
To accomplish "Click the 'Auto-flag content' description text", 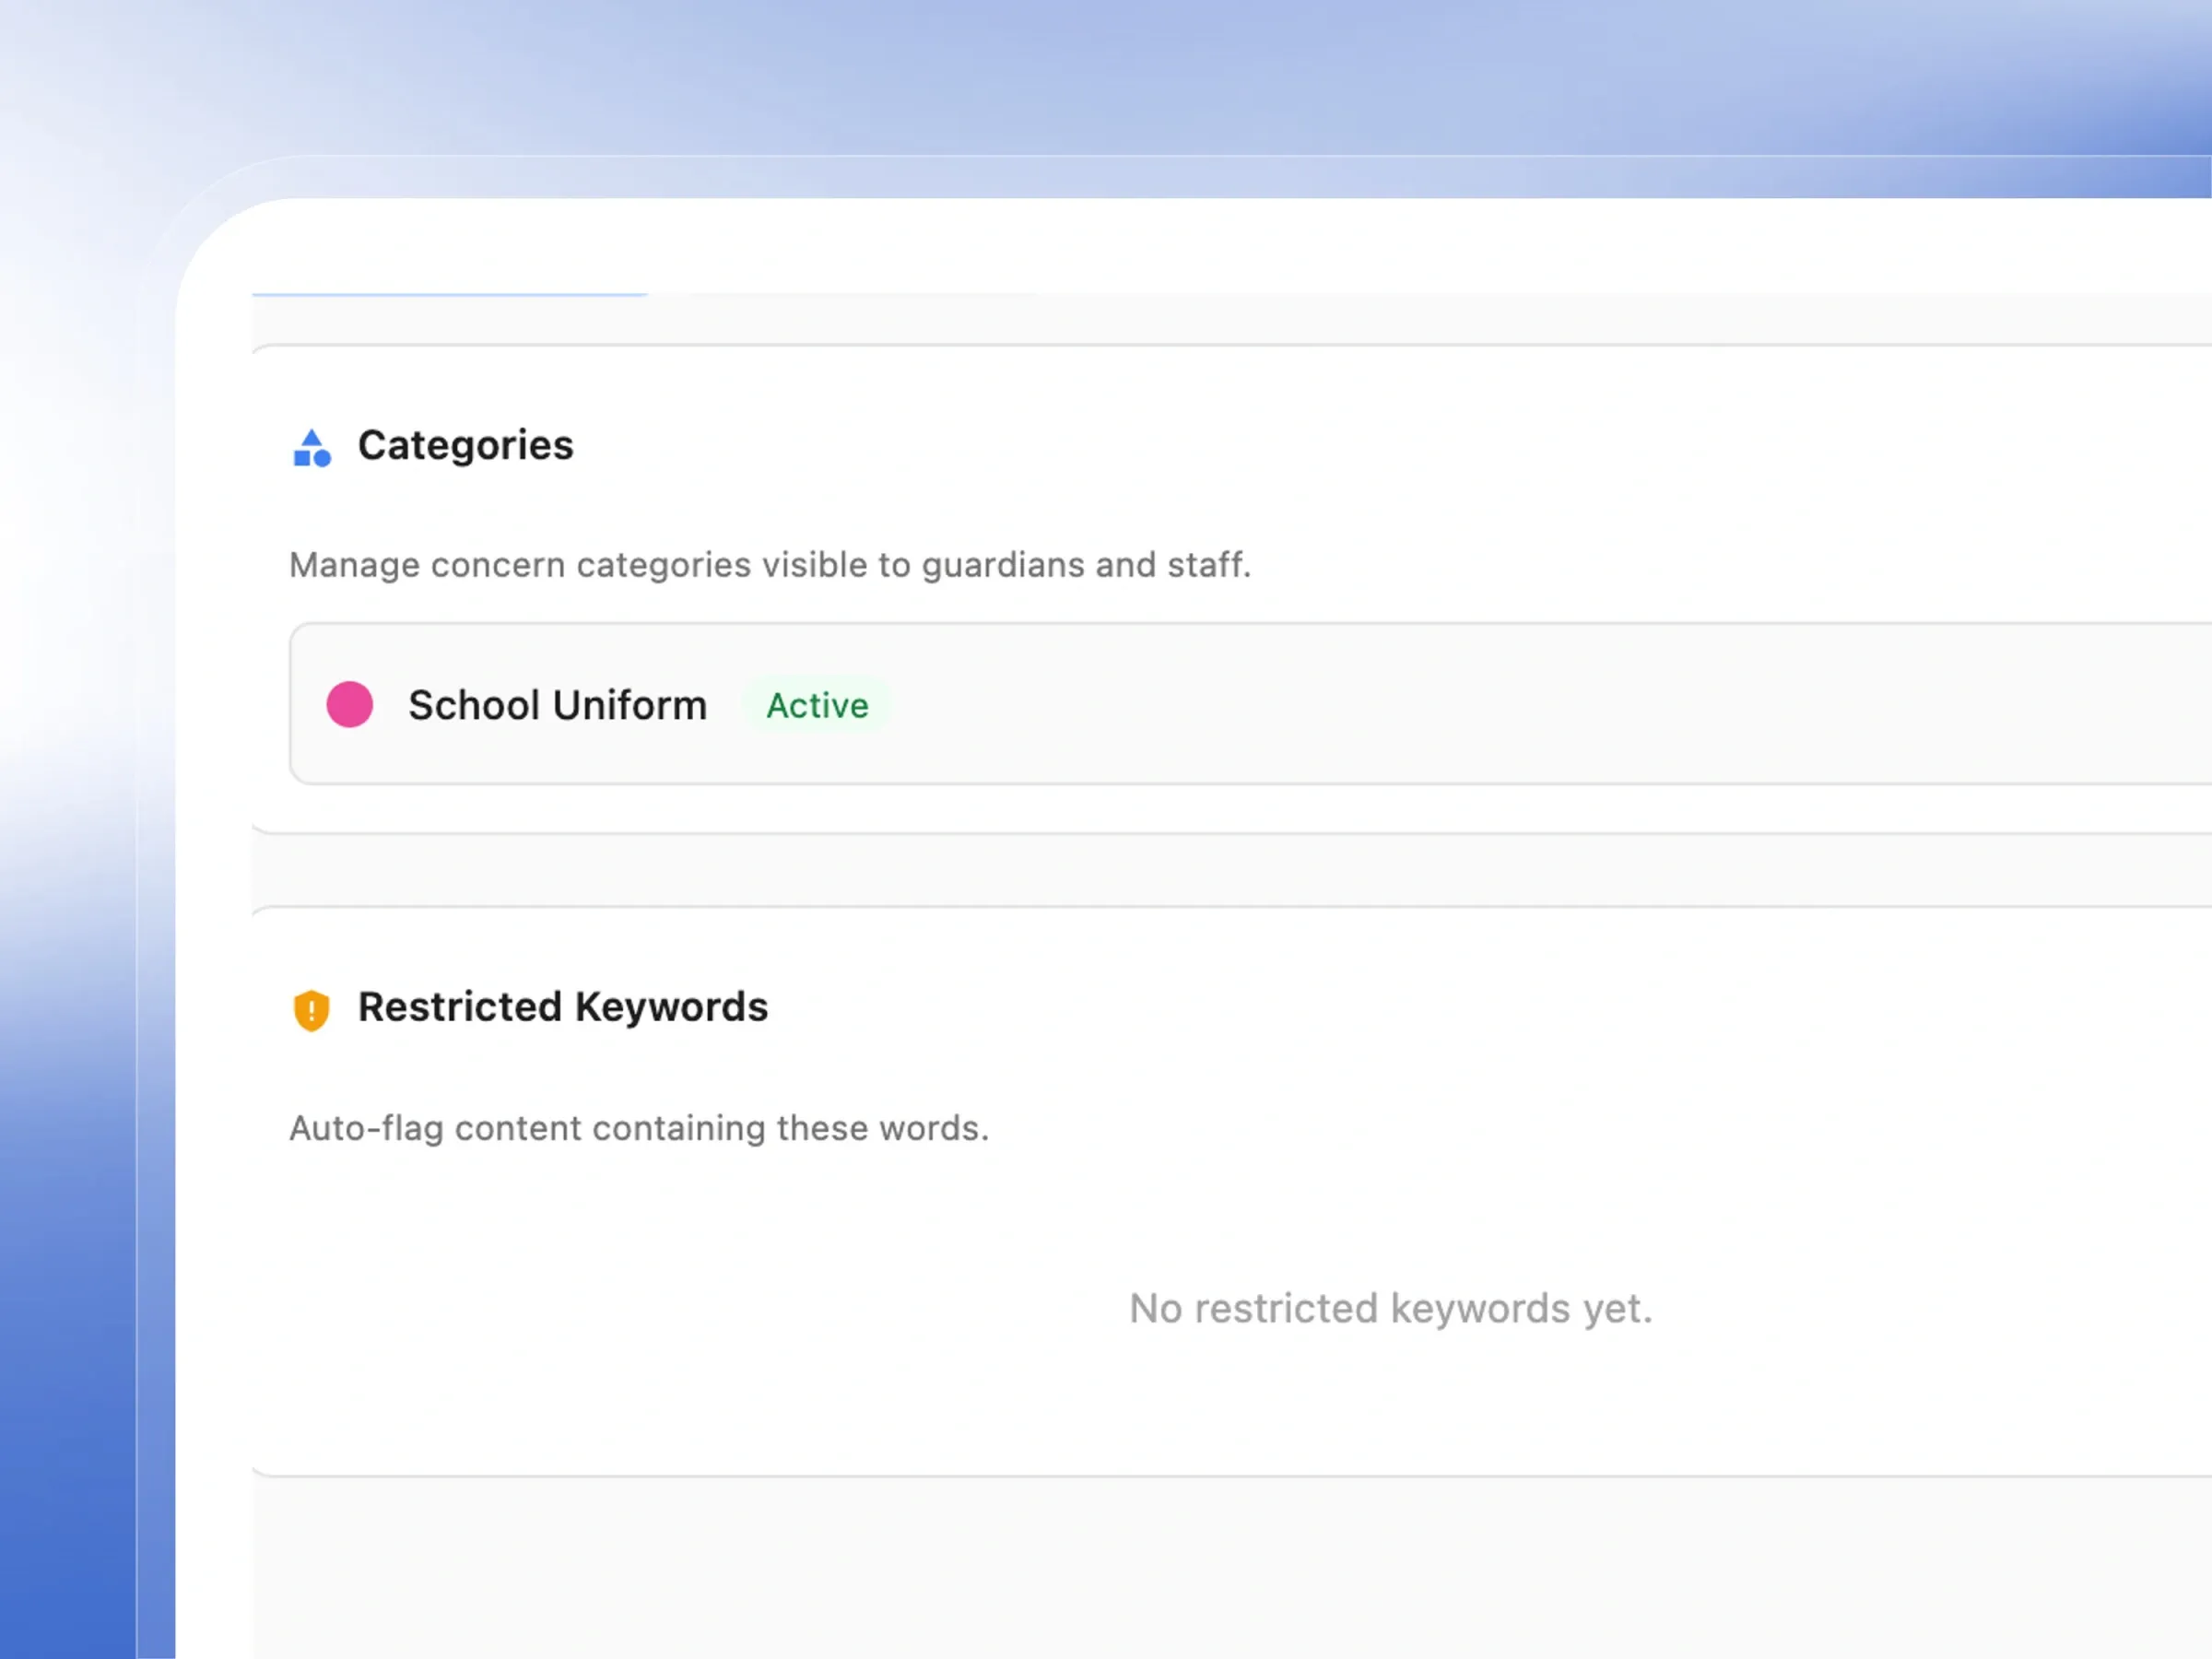I will (639, 1128).
